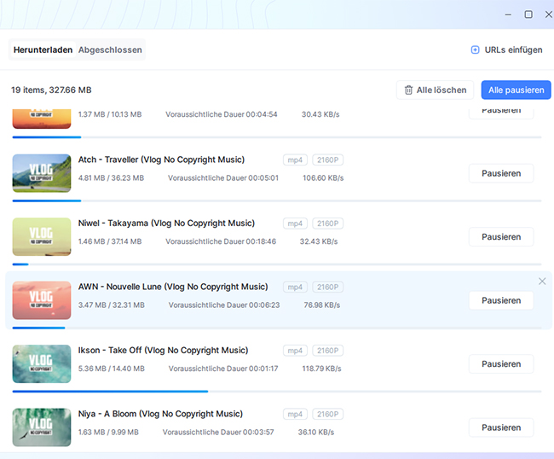Pause the Niya - A Bloom download
This screenshot has width=554, height=459.
point(500,427)
